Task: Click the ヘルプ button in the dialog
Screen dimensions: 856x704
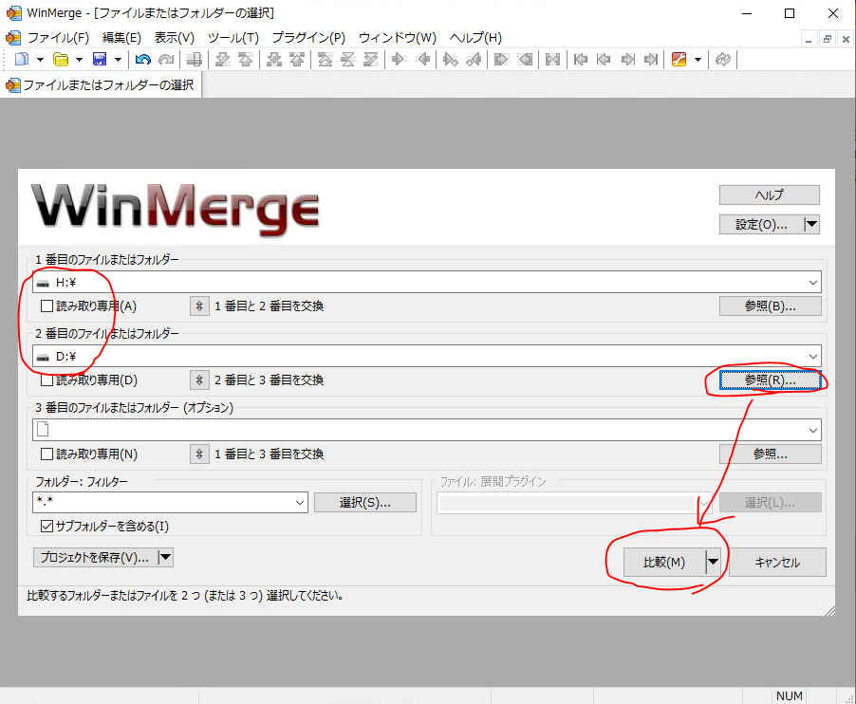Action: (770, 195)
